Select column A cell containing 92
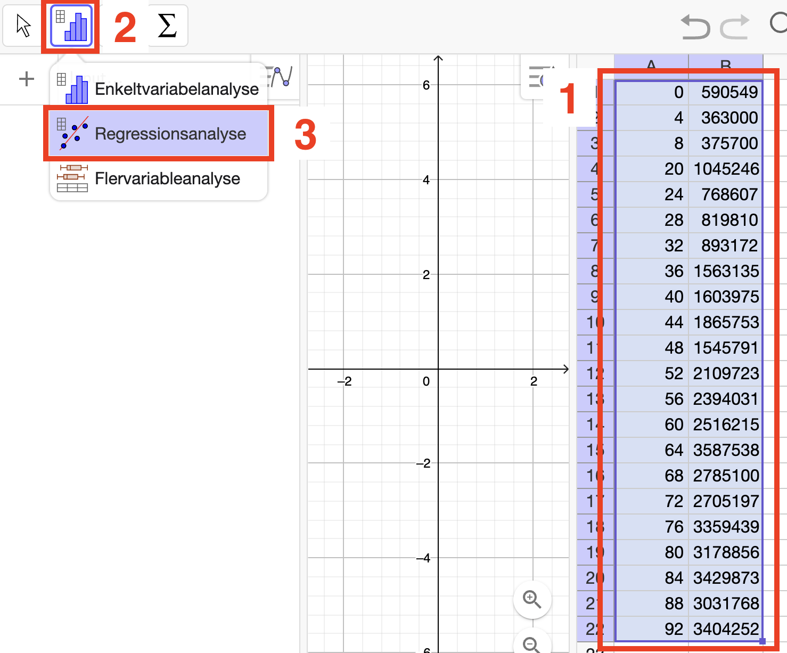The width and height of the screenshot is (787, 653). 651,629
